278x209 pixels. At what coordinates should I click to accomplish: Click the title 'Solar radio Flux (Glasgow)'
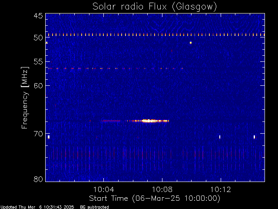[155, 7]
